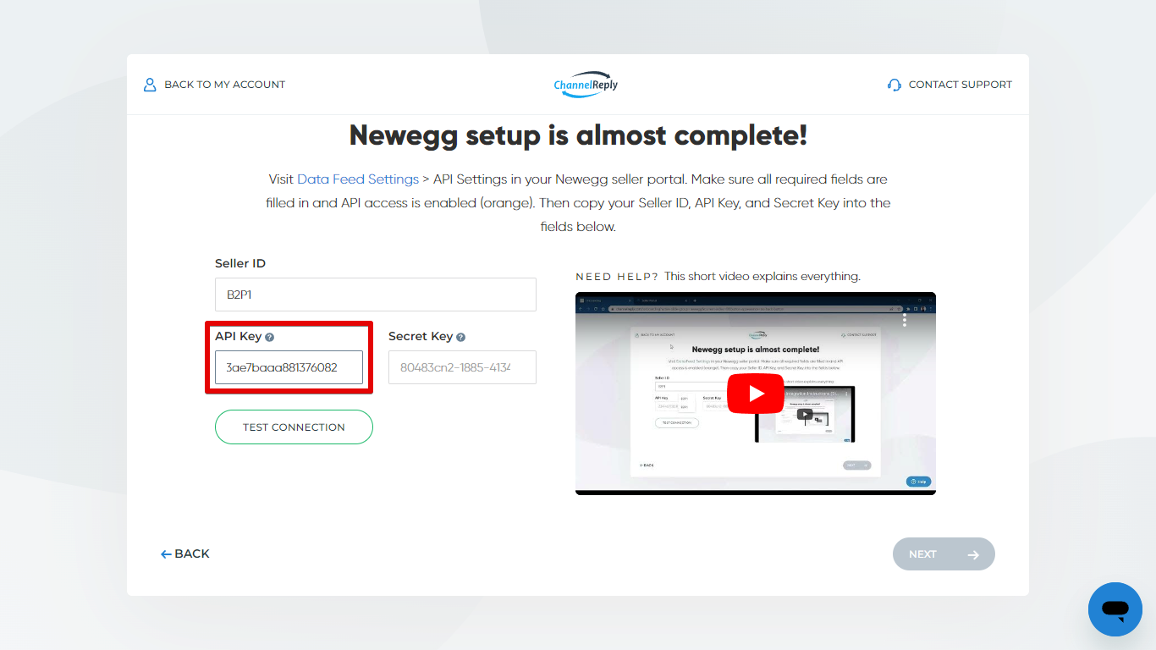Focus the API Key input field
Screen dimensions: 1156x650
coord(289,367)
